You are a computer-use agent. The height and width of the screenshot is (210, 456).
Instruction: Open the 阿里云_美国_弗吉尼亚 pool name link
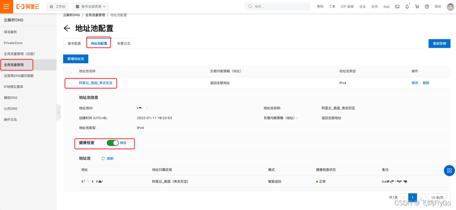(95, 83)
